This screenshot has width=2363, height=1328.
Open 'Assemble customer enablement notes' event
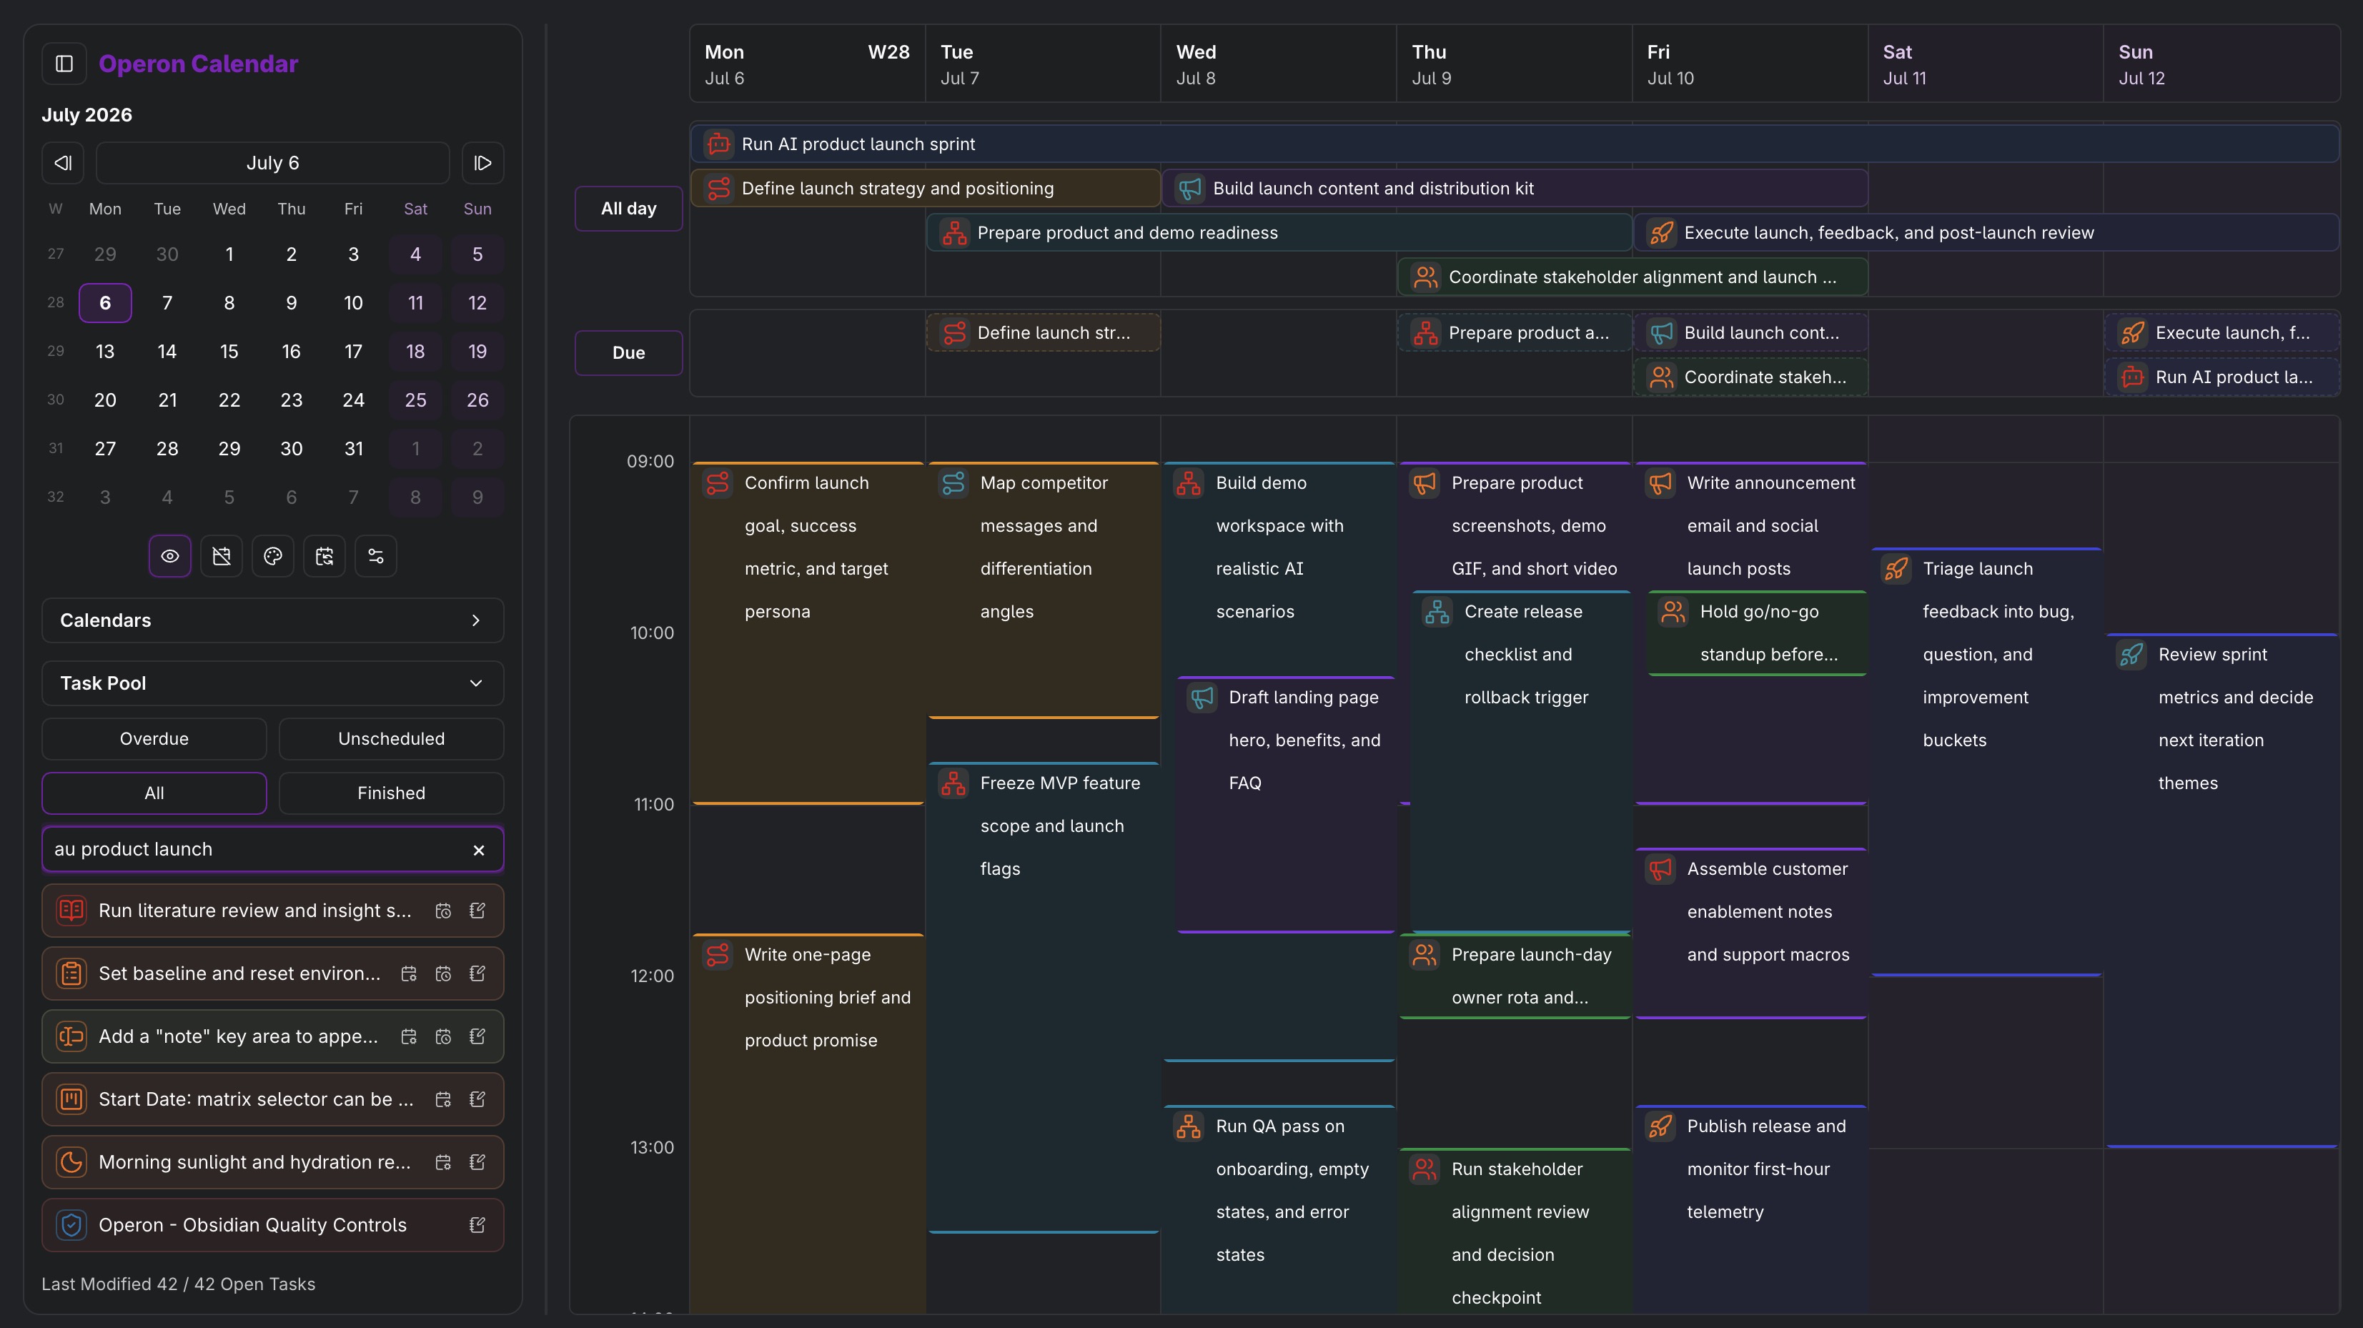point(1750,933)
